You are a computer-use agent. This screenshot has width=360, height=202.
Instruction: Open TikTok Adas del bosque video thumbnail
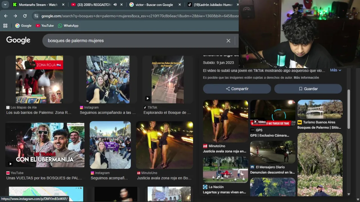(168, 79)
